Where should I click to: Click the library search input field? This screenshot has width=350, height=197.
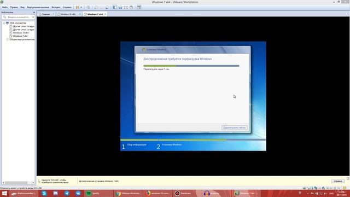point(19,17)
